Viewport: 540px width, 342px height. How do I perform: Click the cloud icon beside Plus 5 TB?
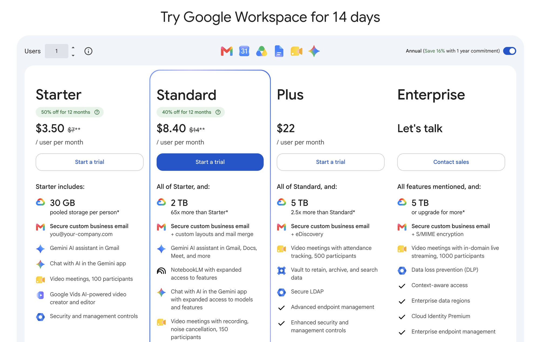281,202
